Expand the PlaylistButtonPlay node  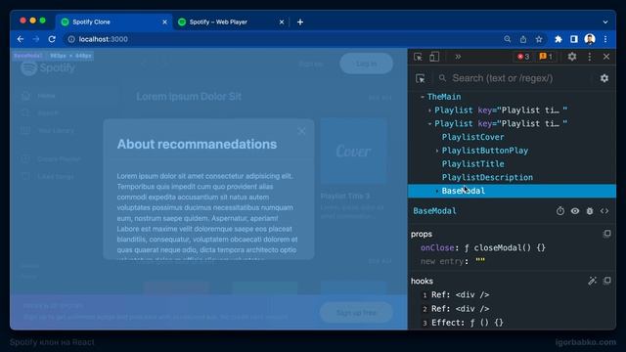437,151
